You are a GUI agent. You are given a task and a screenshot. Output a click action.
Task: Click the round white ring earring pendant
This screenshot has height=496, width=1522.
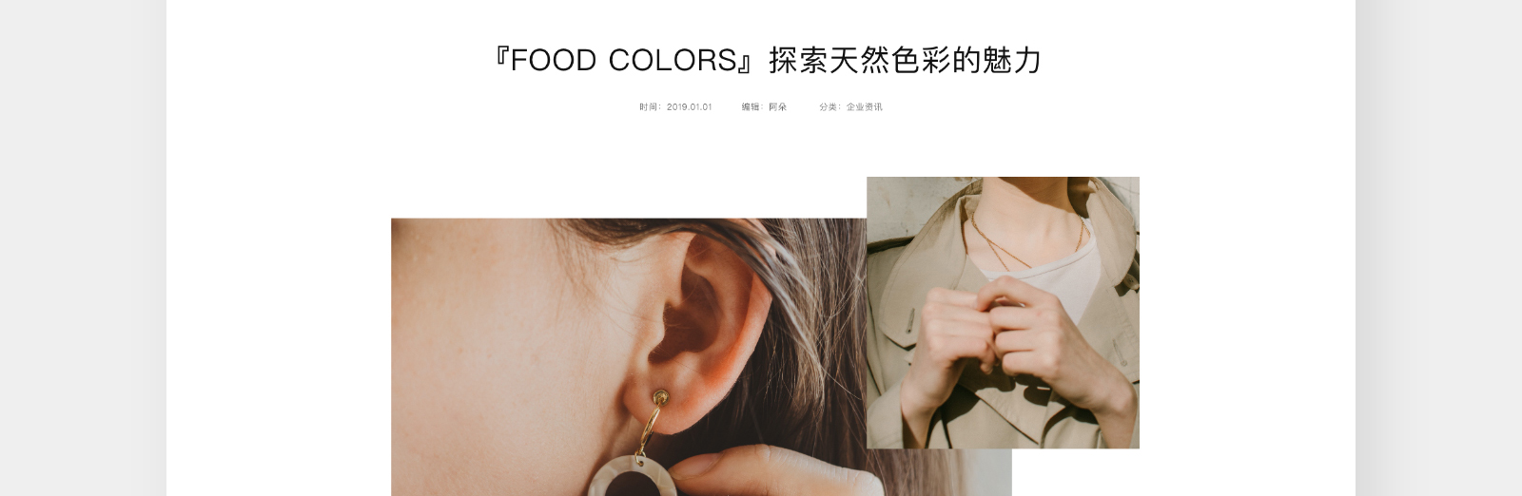tap(632, 476)
